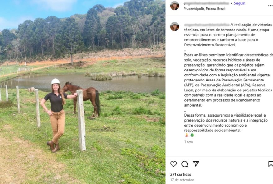Open the blurred username in the header
The height and width of the screenshot is (184, 273).
(206, 3)
